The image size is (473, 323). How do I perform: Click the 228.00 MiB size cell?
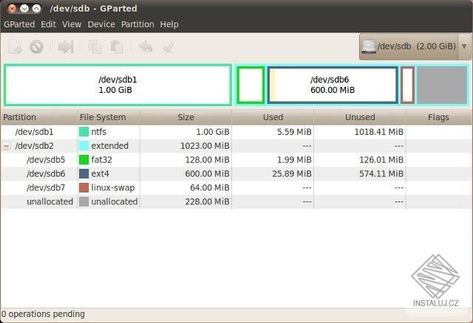tap(207, 201)
